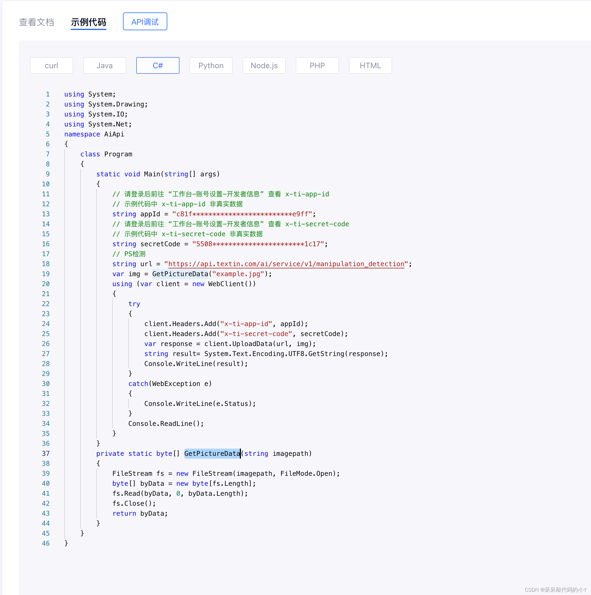Click the UTF8.GetString line 27
The width and height of the screenshot is (591, 595).
tap(266, 354)
